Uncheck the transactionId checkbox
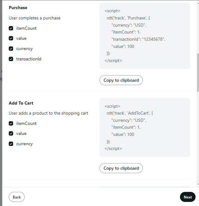Viewport: 199px width, 206px height. click(11, 59)
